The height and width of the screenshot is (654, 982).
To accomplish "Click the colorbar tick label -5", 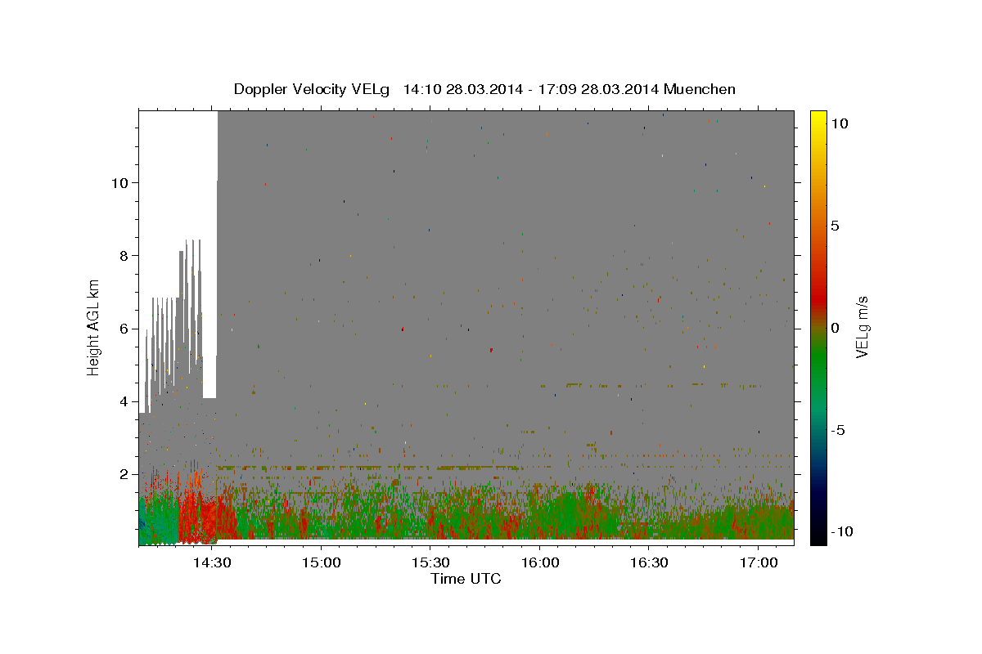I will pos(839,430).
